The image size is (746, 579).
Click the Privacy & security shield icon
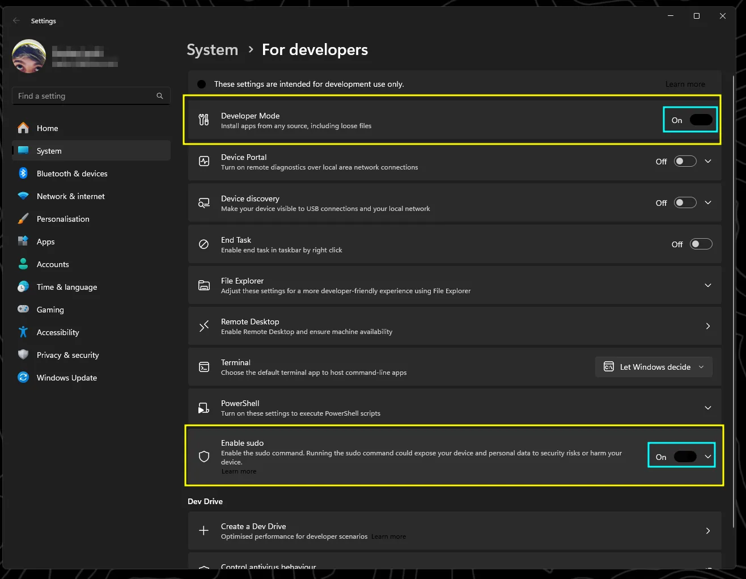tap(23, 355)
